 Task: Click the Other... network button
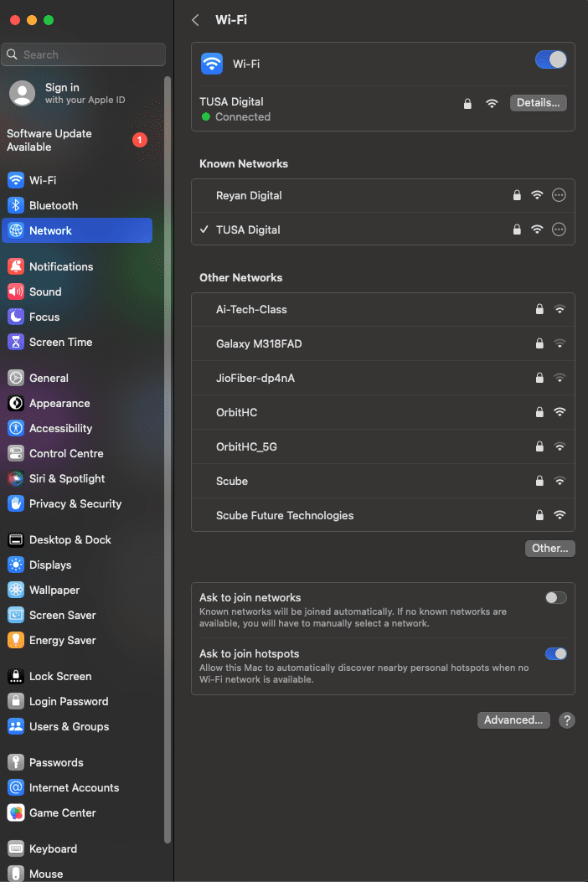tap(549, 549)
